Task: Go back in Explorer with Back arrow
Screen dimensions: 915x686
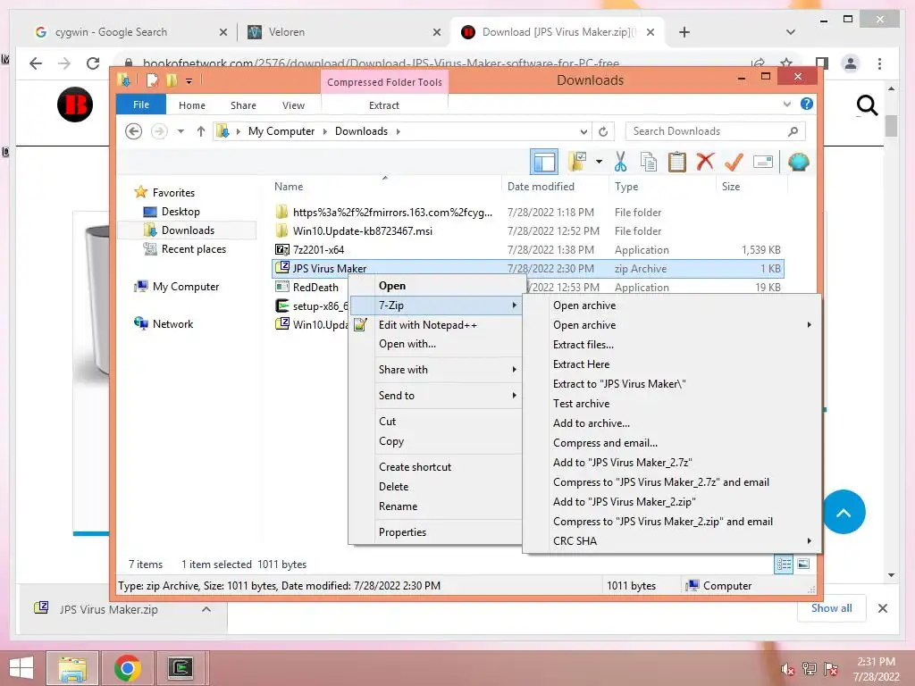Action: [134, 131]
